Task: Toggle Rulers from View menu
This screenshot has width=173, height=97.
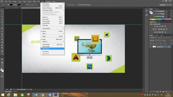Action: coord(53,37)
